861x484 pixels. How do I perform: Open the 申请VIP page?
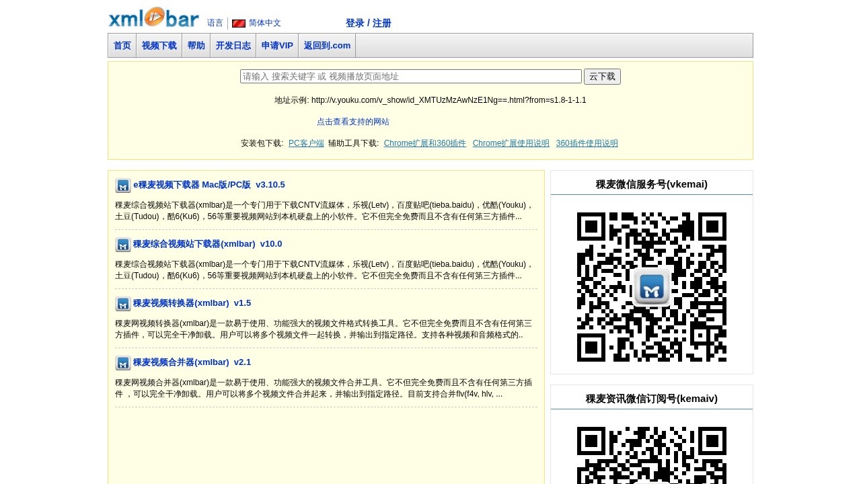[277, 46]
